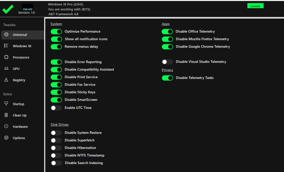This screenshot has height=172, width=284.
Task: Click the GPU monitor icon
Action: (x=6, y=69)
